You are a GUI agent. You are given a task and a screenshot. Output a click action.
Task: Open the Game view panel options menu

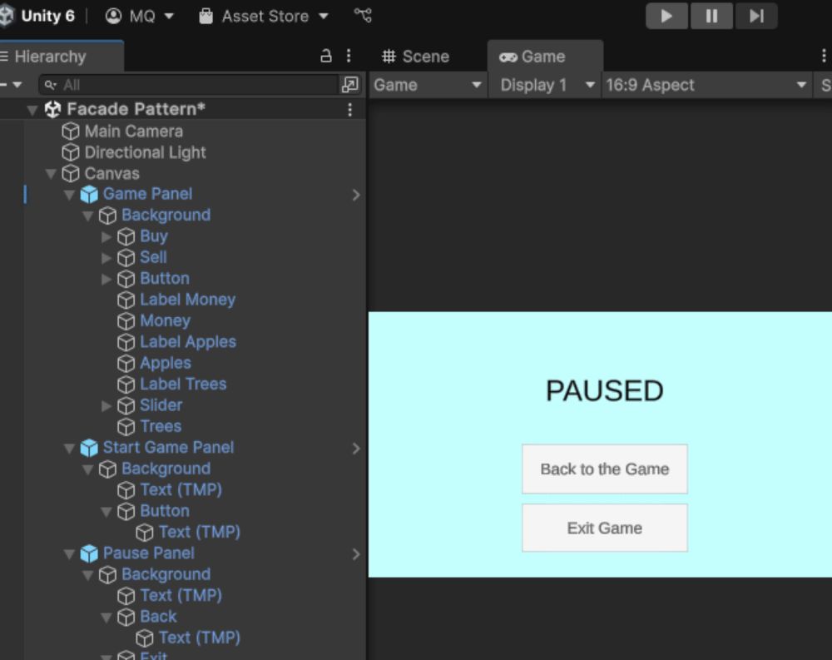(x=824, y=56)
